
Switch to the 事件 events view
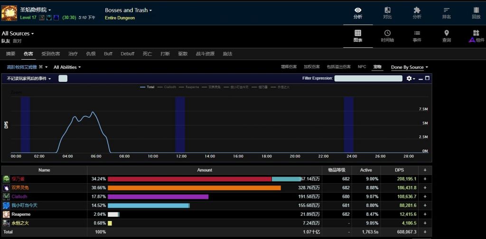(x=417, y=36)
